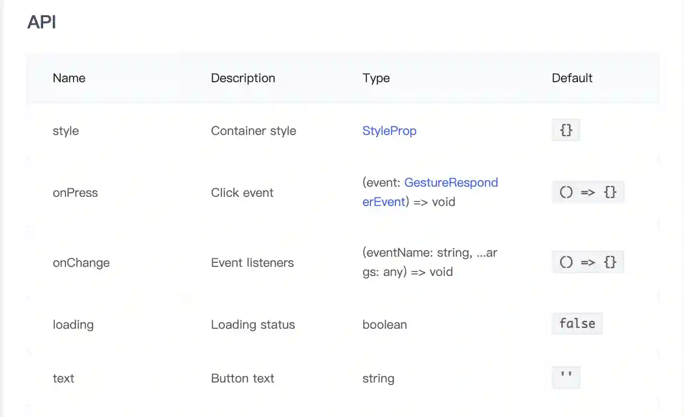Screen dimensions: 684x417
Task: Click the onPress default () => {} code badge
Action: click(x=588, y=192)
